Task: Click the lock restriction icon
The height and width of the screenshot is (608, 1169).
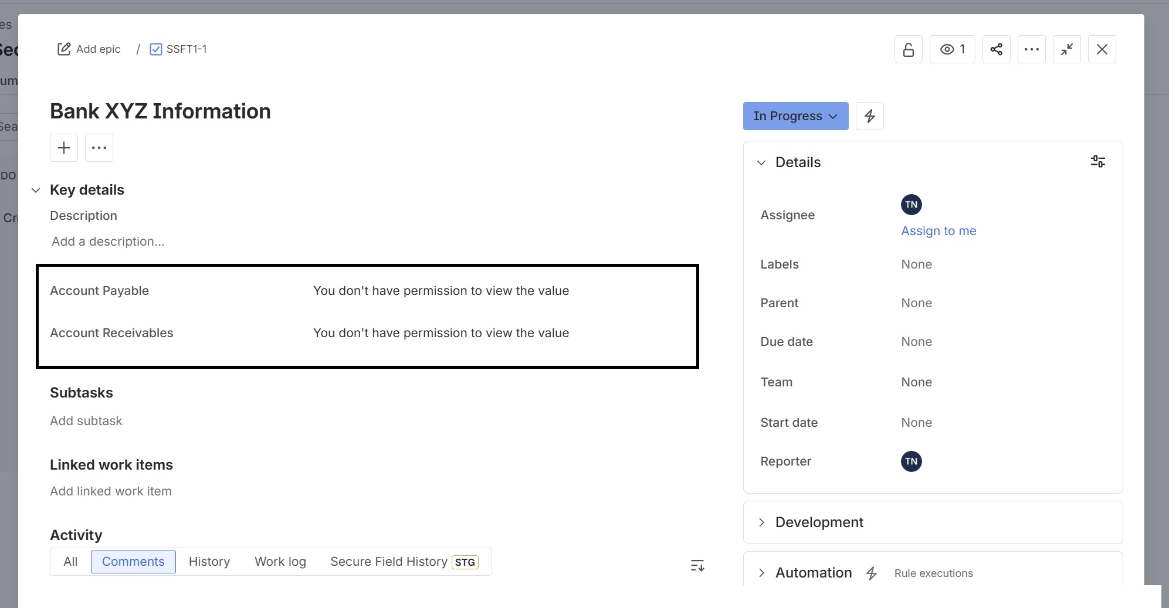Action: click(908, 49)
